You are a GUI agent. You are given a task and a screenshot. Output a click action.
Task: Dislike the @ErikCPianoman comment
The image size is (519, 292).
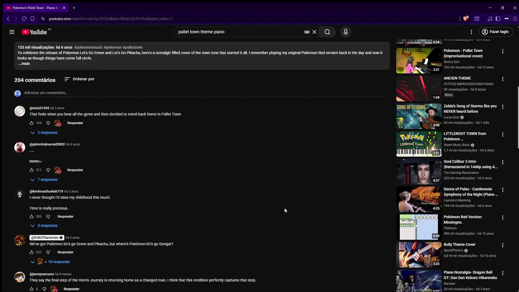[48, 252]
